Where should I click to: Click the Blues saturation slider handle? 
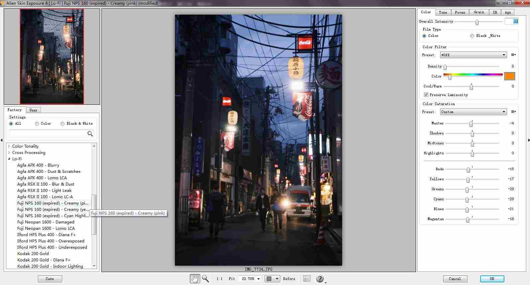pyautogui.click(x=467, y=210)
